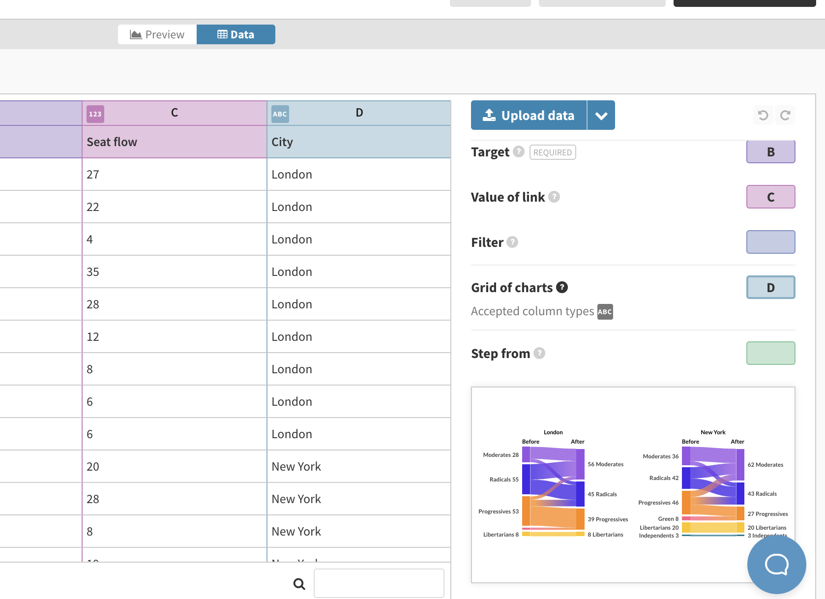Click inside the search input field
Image resolution: width=825 pixels, height=599 pixels.
[x=379, y=583]
